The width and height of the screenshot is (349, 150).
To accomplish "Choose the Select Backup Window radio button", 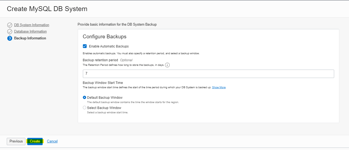I will pos(84,108).
